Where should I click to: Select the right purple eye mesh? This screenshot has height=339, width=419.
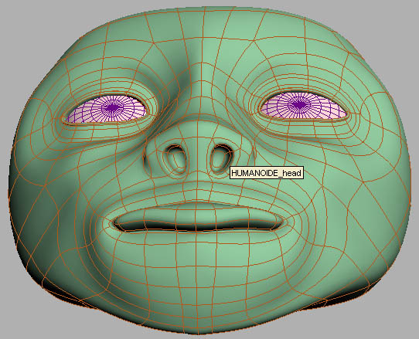[x=303, y=105]
